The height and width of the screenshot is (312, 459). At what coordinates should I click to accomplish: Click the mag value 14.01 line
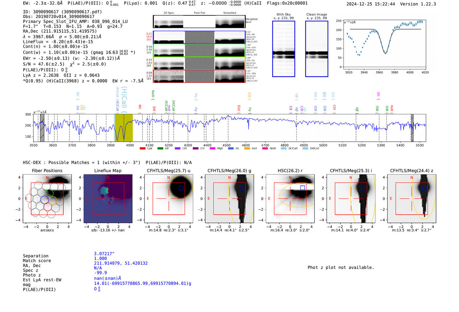click(x=143, y=284)
